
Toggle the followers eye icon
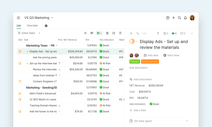coord(173,33)
